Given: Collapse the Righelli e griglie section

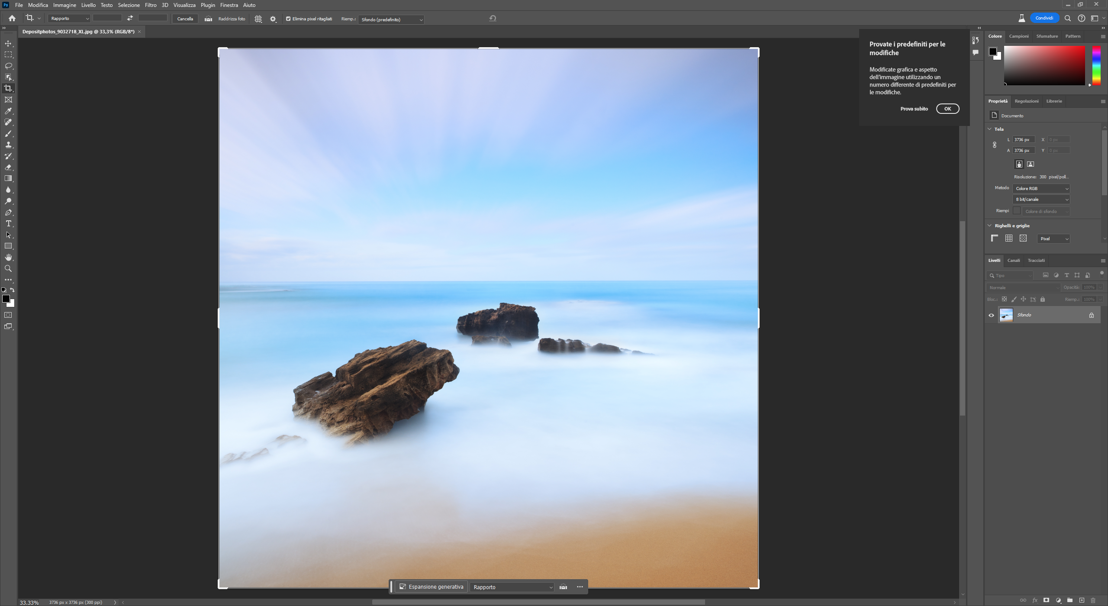Looking at the screenshot, I should click(x=989, y=226).
